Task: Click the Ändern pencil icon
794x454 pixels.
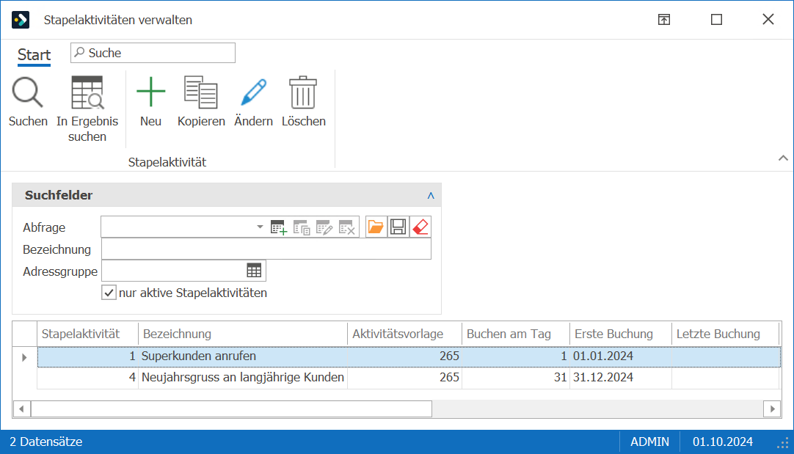Action: coord(253,92)
